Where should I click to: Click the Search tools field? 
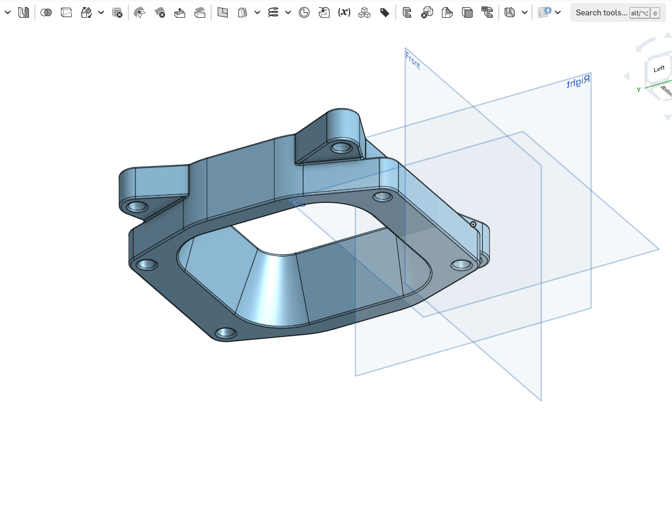618,13
